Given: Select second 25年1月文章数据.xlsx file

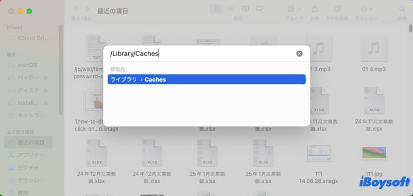Looking at the screenshot, I should click(263, 153).
